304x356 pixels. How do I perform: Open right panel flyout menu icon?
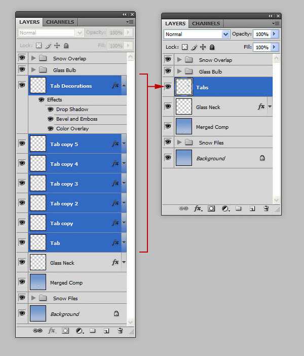tap(276, 23)
